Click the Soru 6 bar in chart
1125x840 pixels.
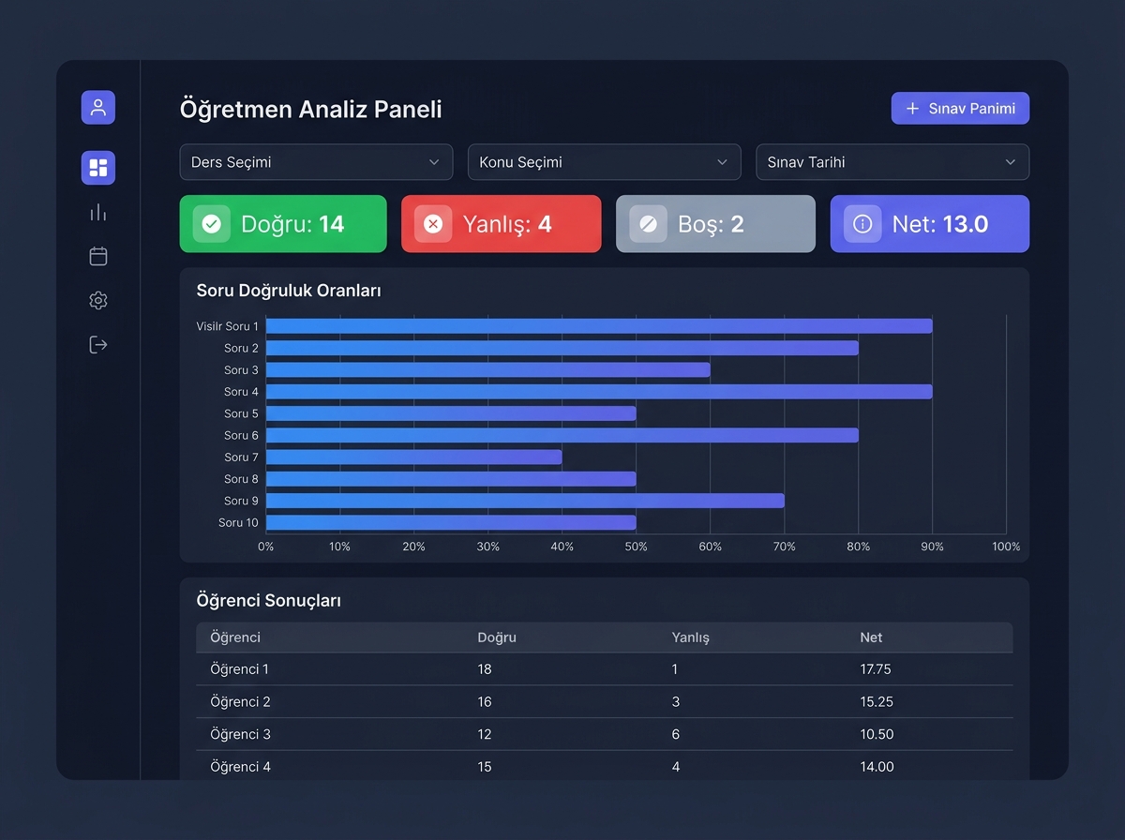pyautogui.click(x=562, y=435)
